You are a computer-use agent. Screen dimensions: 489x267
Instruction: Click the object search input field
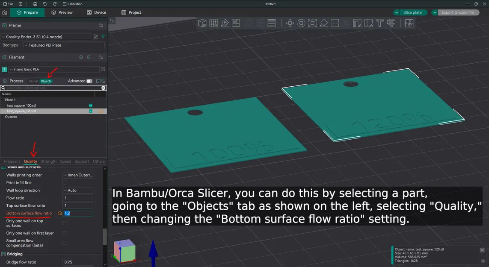[53, 88]
